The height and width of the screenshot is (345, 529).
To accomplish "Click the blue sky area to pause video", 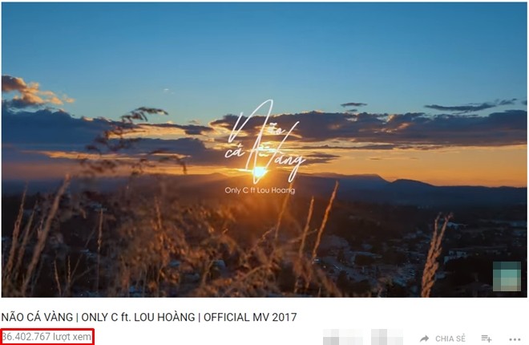I will [263, 51].
